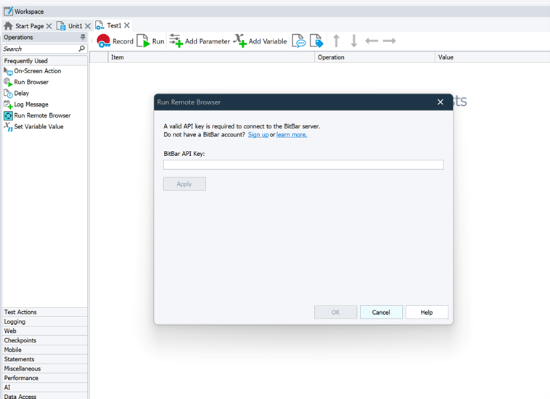
Task: Run the keyword test
Action: point(150,41)
